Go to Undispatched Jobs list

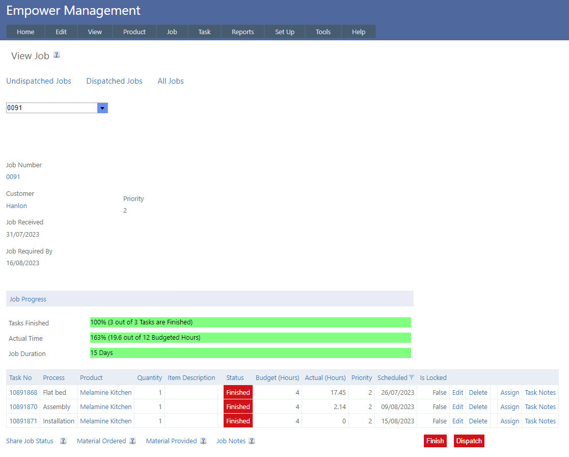39,81
